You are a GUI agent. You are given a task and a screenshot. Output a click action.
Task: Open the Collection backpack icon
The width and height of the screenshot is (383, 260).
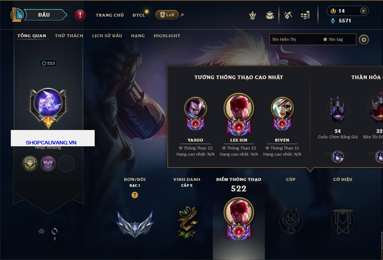pos(270,16)
